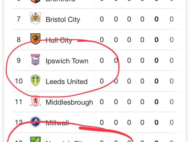This screenshot has width=190, height=142.
Task: Click the Leeds United shield badge
Action: point(35,81)
